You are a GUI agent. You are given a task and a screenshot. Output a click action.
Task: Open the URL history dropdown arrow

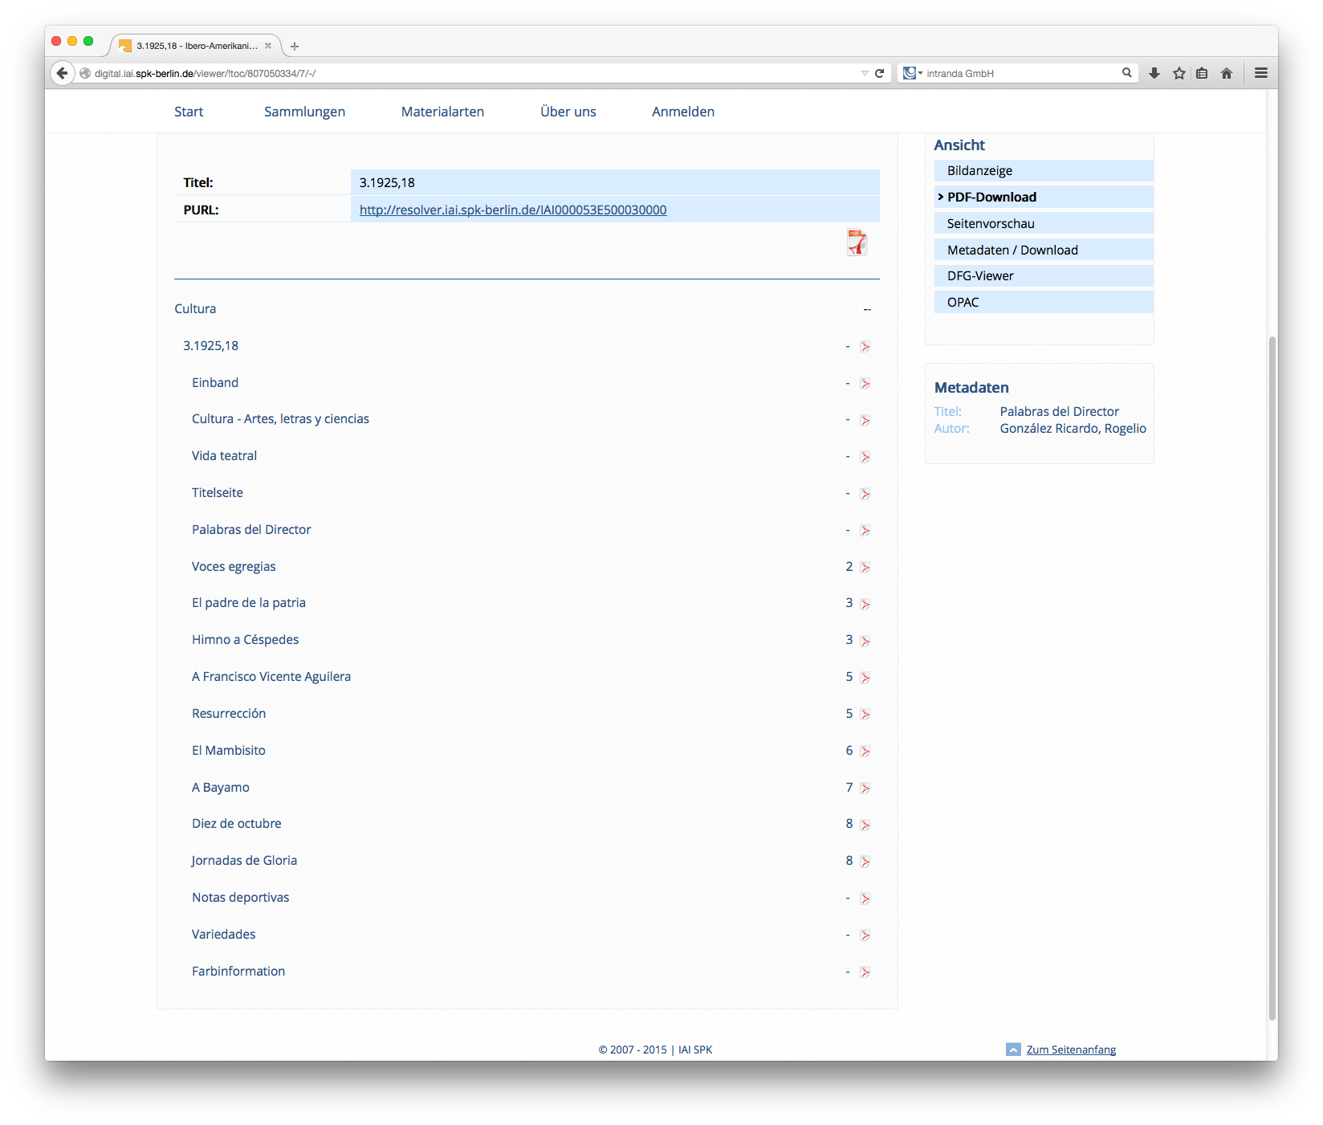(865, 73)
